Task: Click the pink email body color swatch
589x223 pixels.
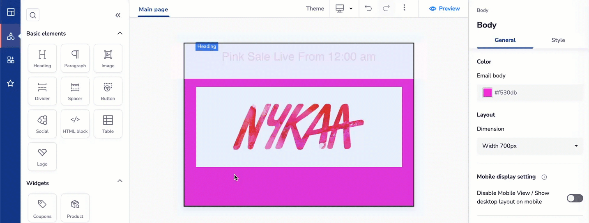Action: coord(487,93)
